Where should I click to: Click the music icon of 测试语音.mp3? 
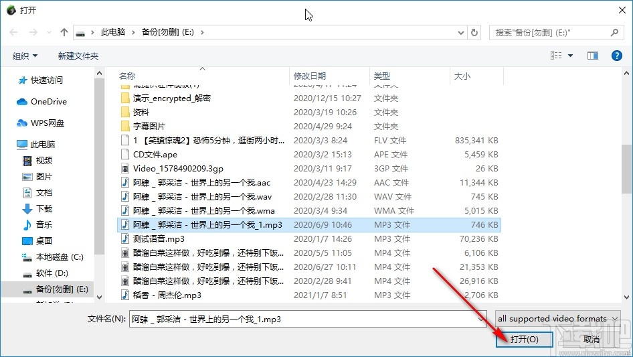125,239
